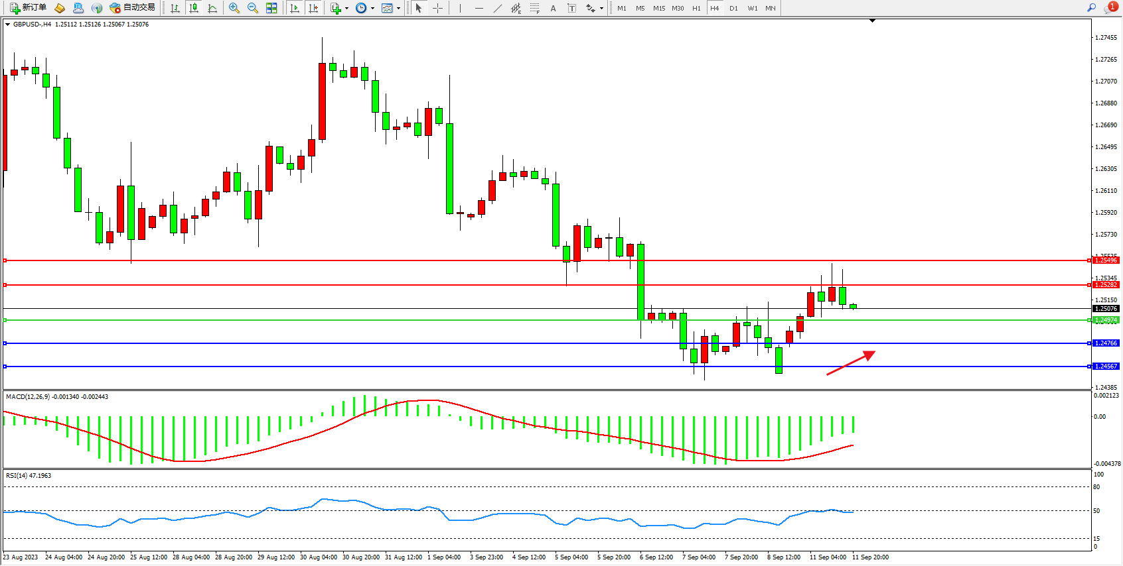Zoom out with the minus magnifier
Screen dimensions: 1123x566
point(253,8)
